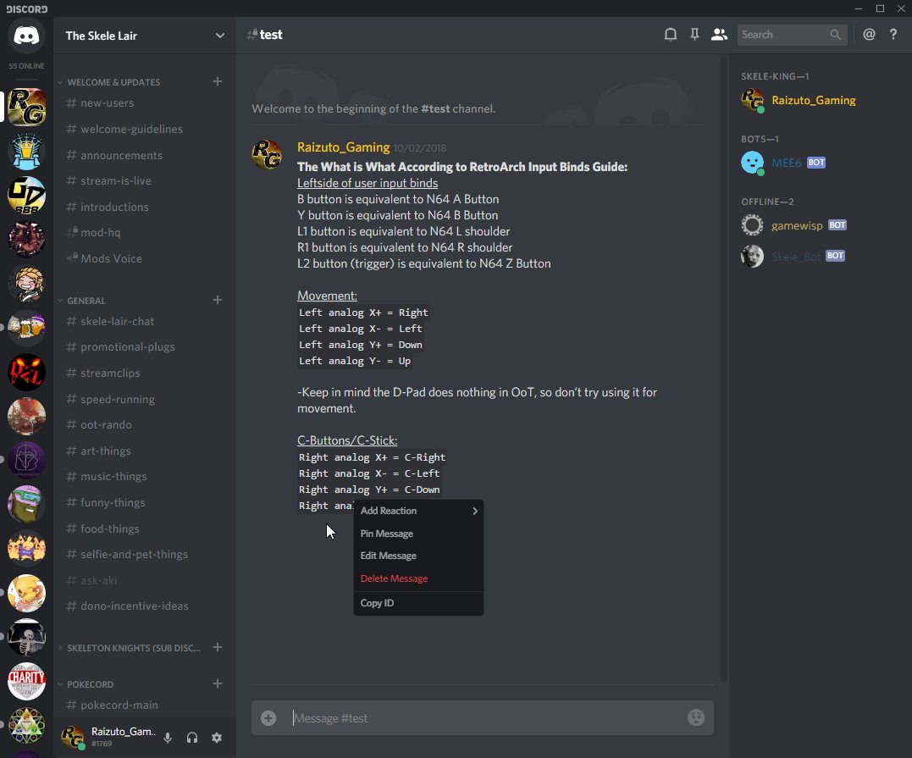Open The Skele Lair server dropdown

[220, 36]
